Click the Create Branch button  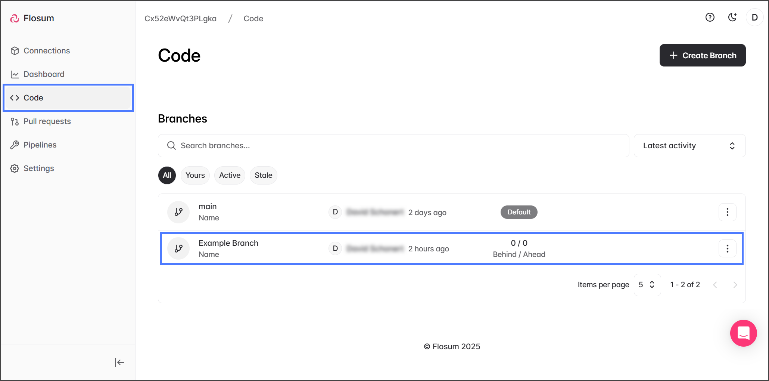(x=702, y=55)
